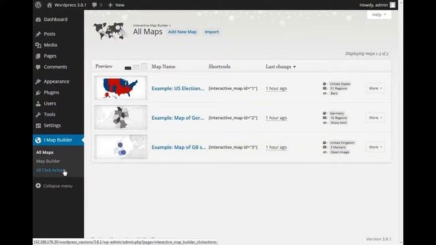Click Add New Map button
The height and width of the screenshot is (245, 436).
182,32
